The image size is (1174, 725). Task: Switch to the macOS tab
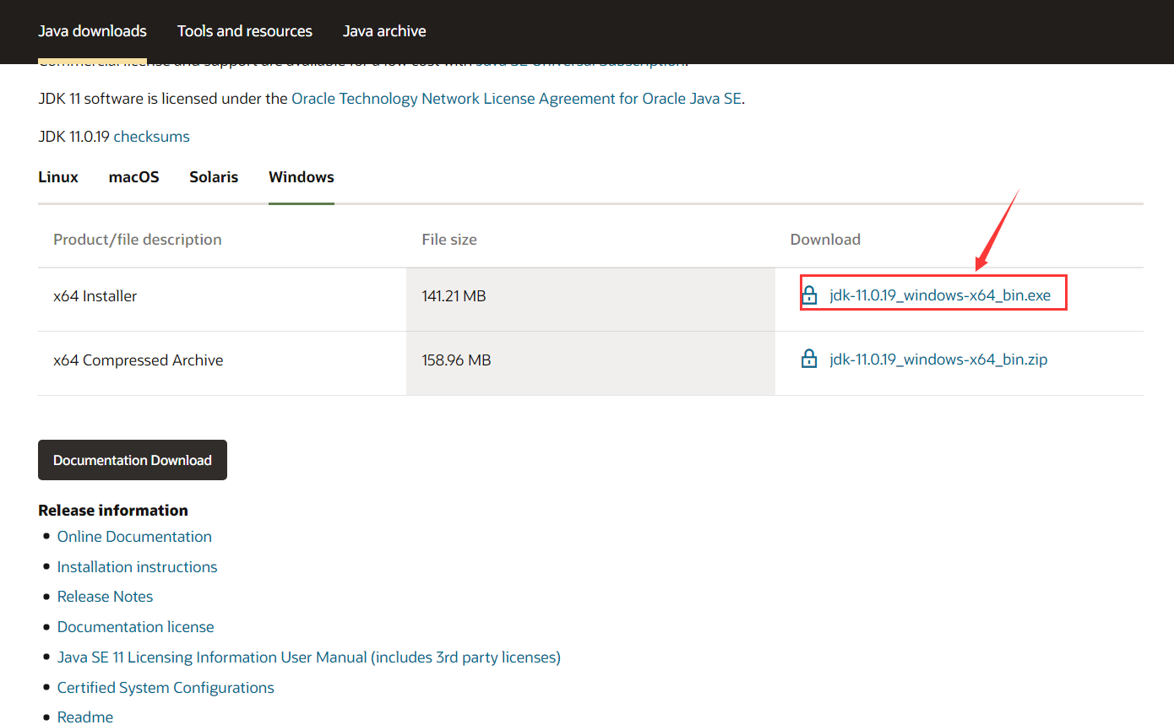[x=133, y=177]
